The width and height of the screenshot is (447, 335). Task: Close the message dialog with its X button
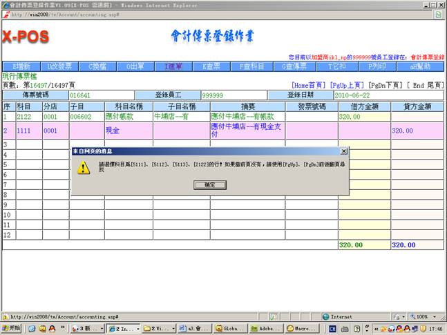point(343,151)
